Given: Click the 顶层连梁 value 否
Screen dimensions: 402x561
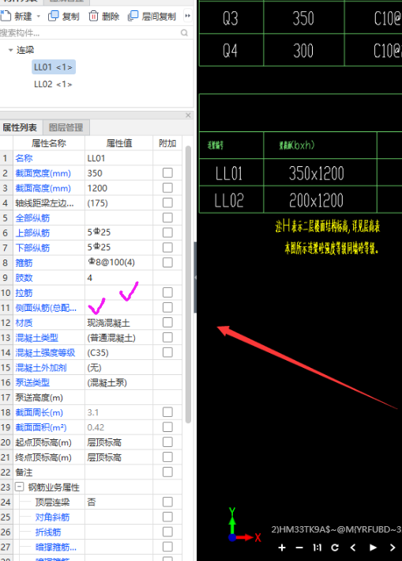Looking at the screenshot, I should coord(119,502).
